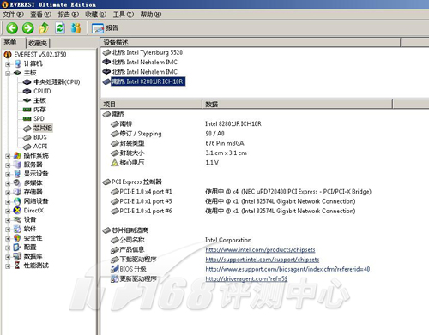The height and width of the screenshot is (335, 429).
Task: Open the 查看(V) menu
Action: [x=40, y=15]
